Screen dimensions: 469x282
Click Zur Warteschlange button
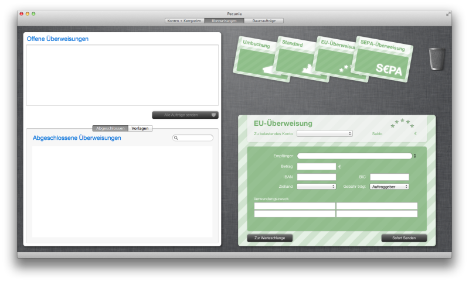tap(270, 238)
